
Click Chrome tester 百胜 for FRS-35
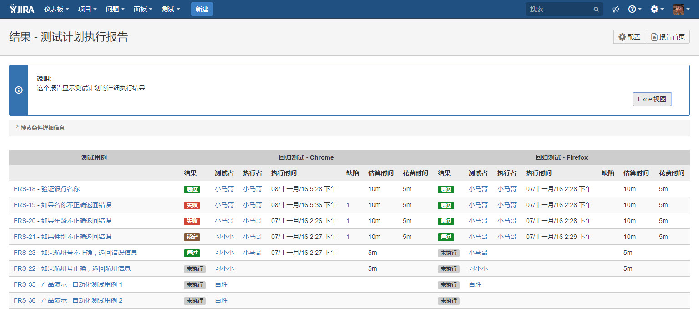click(221, 284)
